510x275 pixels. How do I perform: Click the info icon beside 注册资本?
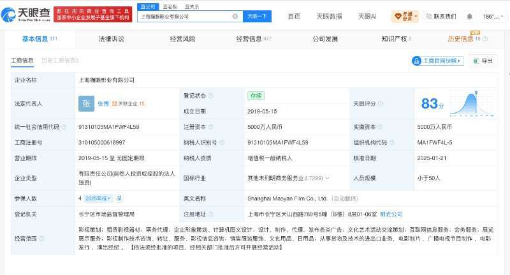[x=211, y=127]
